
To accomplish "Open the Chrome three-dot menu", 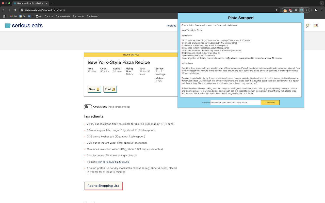I will pos(321,10).
